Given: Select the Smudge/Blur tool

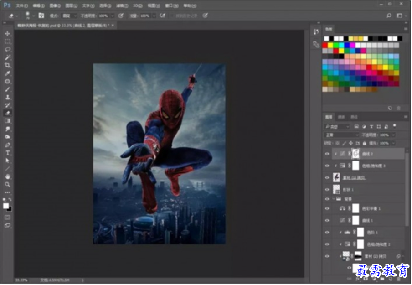Looking at the screenshot, I should (7, 129).
